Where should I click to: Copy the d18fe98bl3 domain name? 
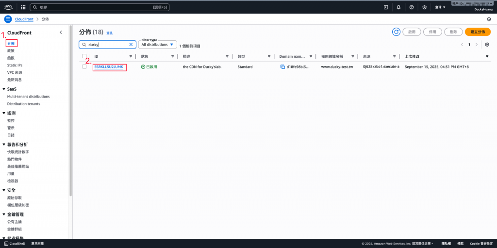click(283, 67)
